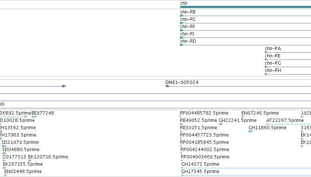This screenshot has height=177, width=311.
Task: Click the chn-RH transcript start arrow
Action: 266,74
